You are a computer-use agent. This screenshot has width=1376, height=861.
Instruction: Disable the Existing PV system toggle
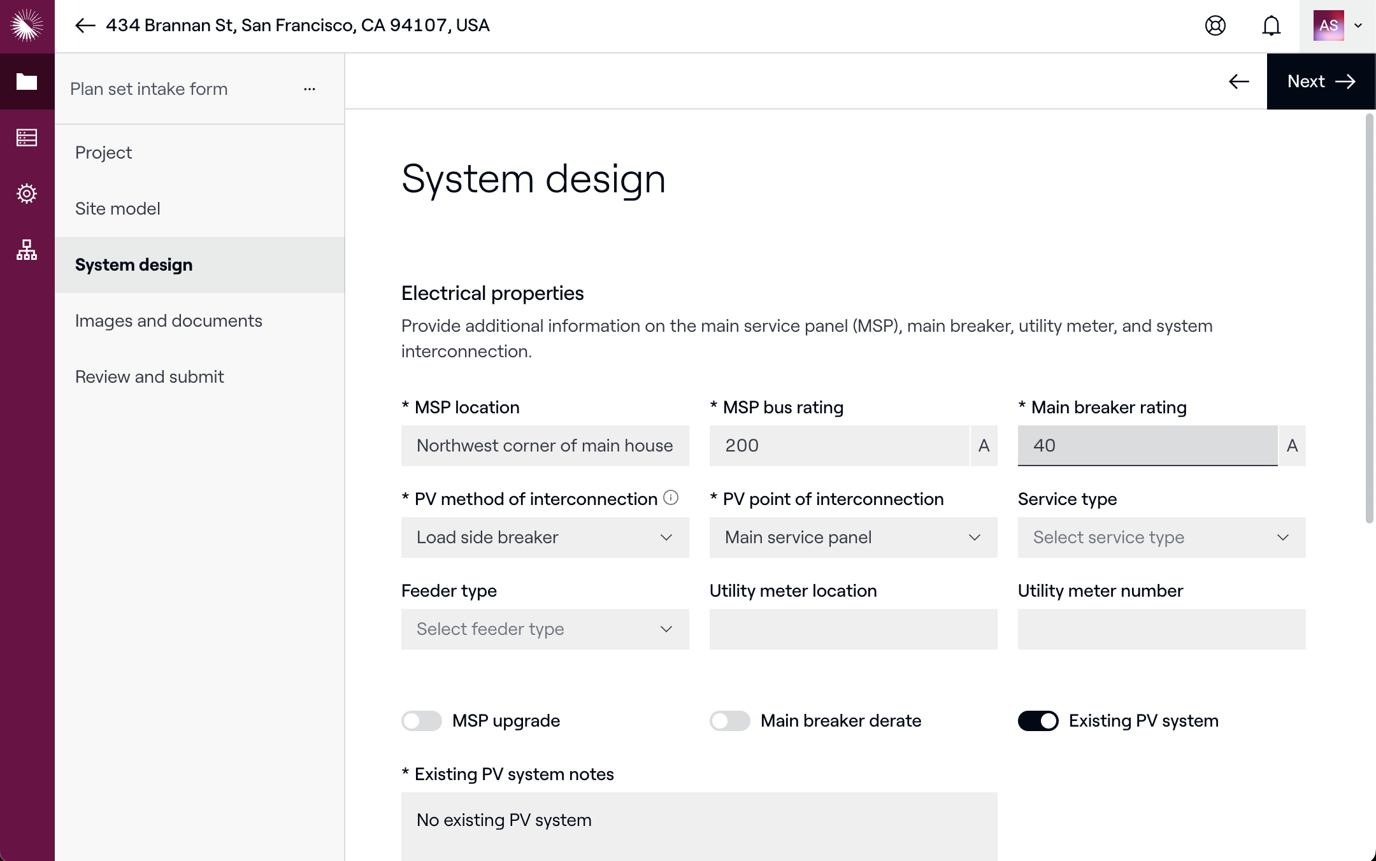pyautogui.click(x=1038, y=721)
